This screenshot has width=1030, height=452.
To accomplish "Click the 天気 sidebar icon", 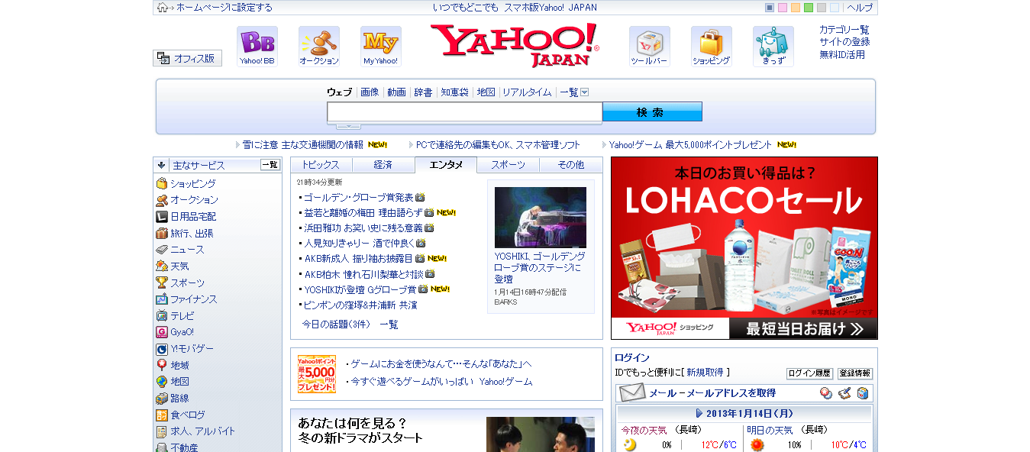I will click(162, 266).
